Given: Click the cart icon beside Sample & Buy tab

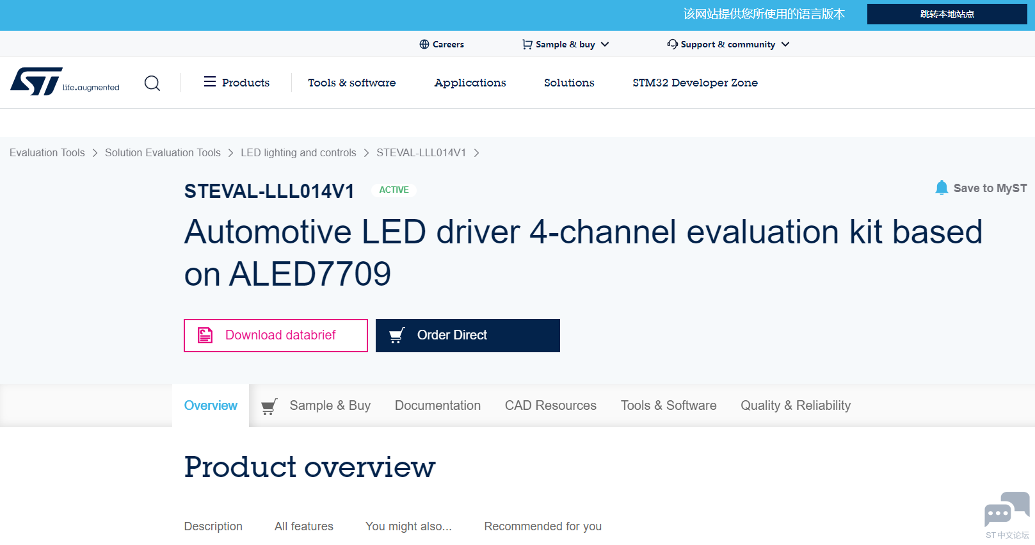Looking at the screenshot, I should [269, 407].
